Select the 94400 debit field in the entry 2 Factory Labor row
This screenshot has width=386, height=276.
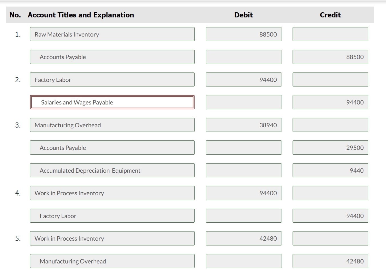(243, 80)
